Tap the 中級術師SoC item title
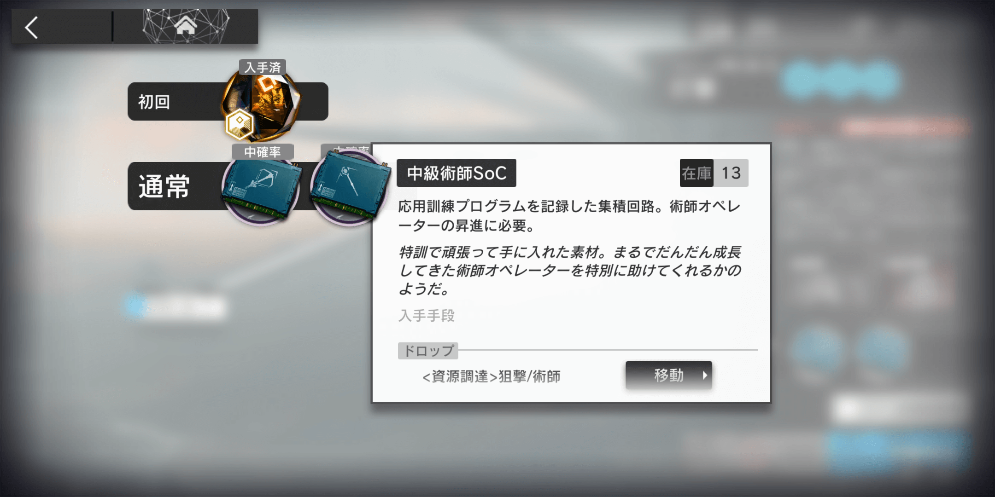The width and height of the screenshot is (995, 497). [457, 173]
